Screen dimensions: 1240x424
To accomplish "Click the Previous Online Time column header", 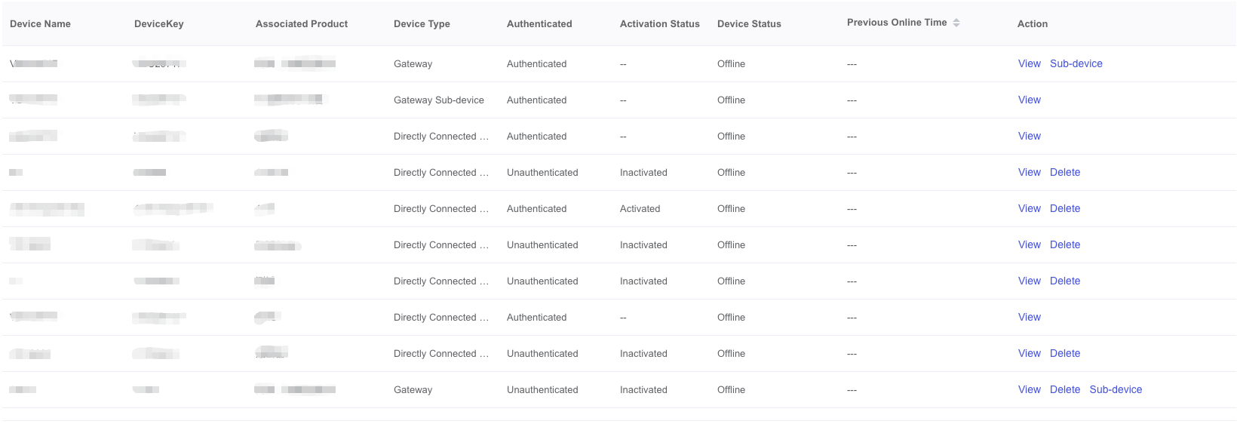I will coord(897,23).
